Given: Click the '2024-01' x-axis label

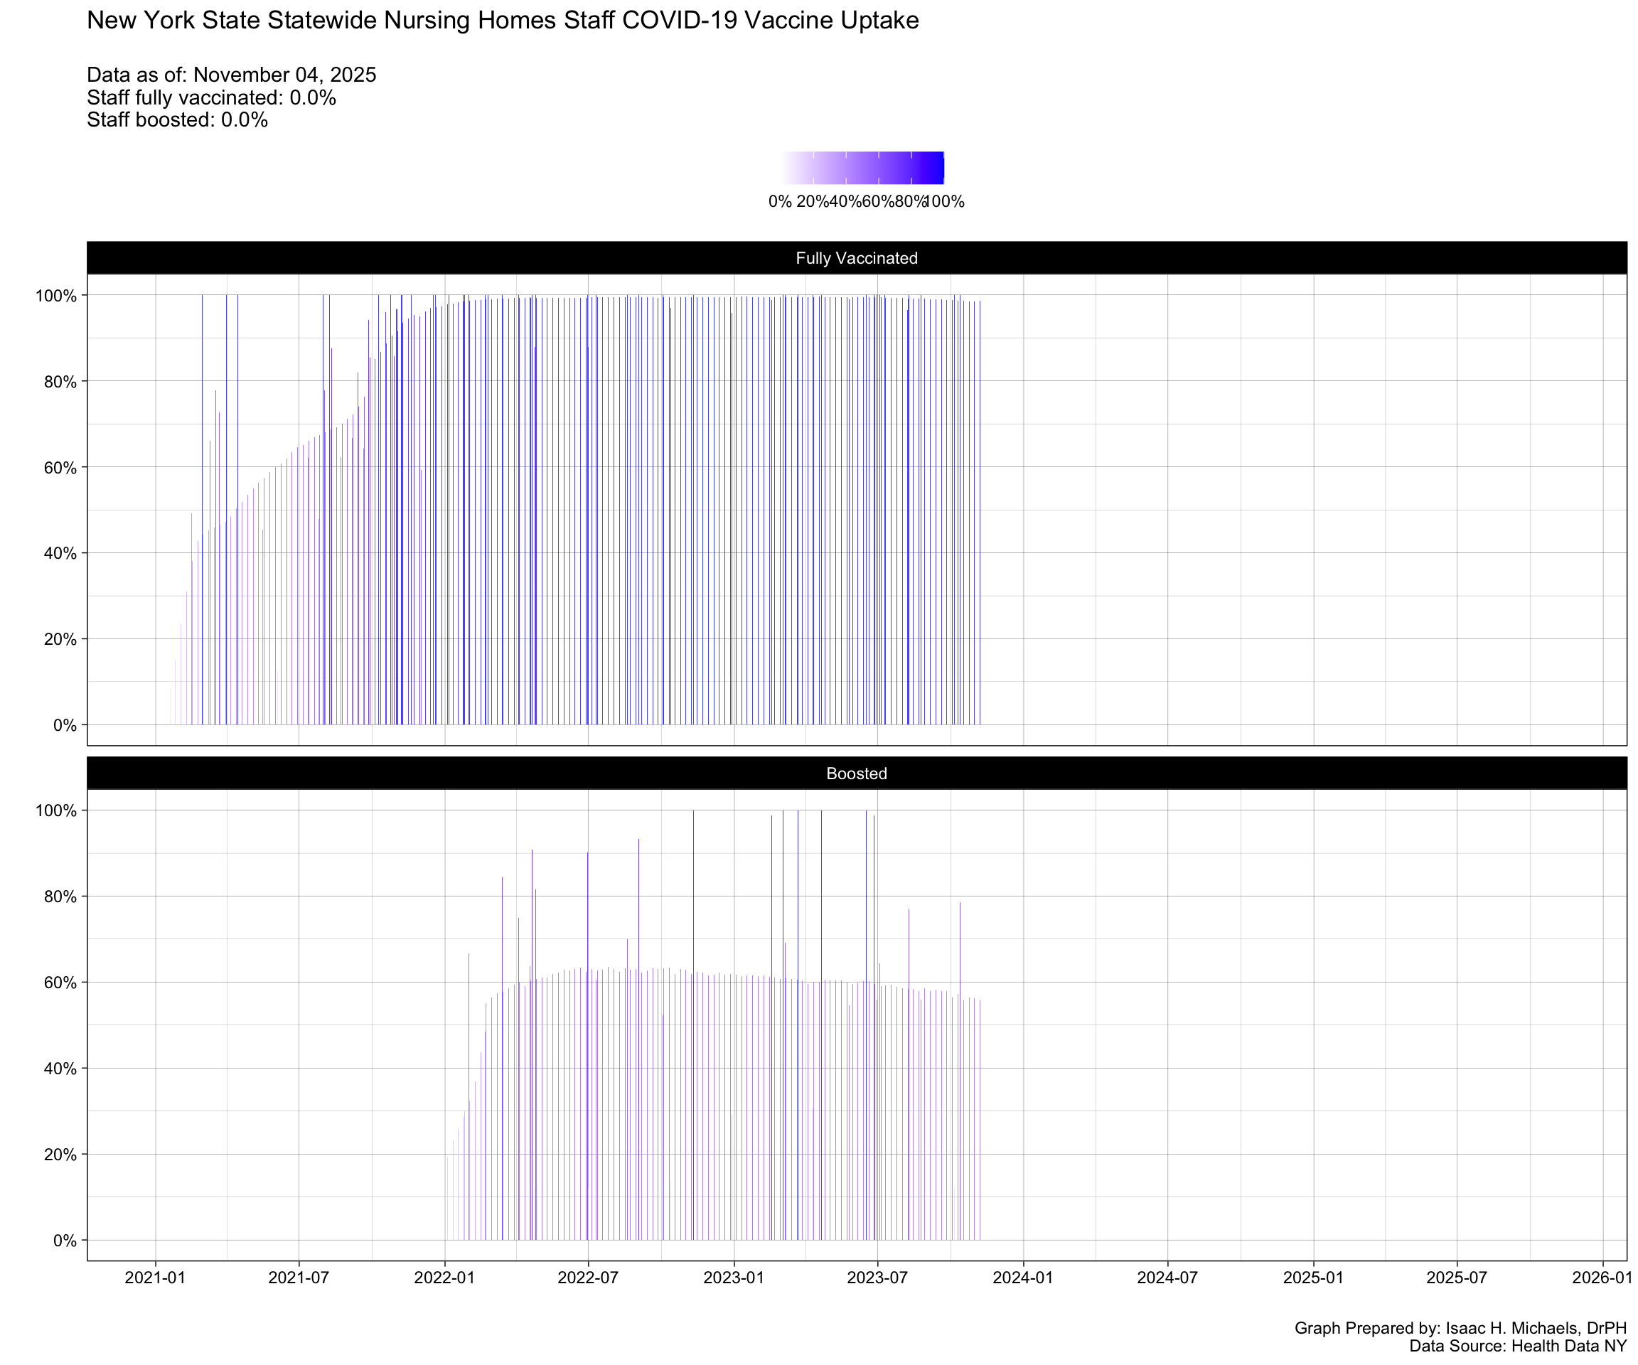Looking at the screenshot, I should (x=1022, y=1278).
